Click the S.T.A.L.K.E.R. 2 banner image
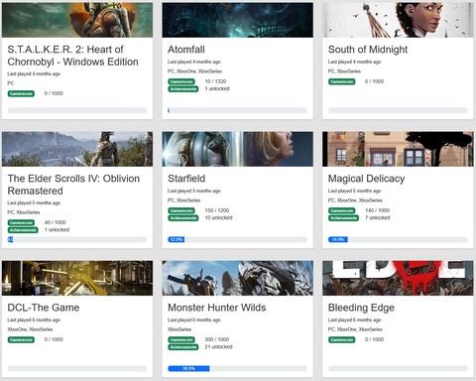The height and width of the screenshot is (381, 476). coord(77,20)
